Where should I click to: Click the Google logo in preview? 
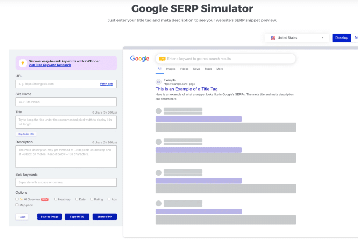coord(139,59)
